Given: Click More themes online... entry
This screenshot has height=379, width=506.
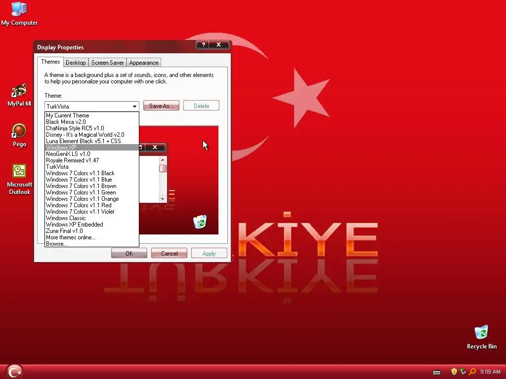Looking at the screenshot, I should click(91, 237).
